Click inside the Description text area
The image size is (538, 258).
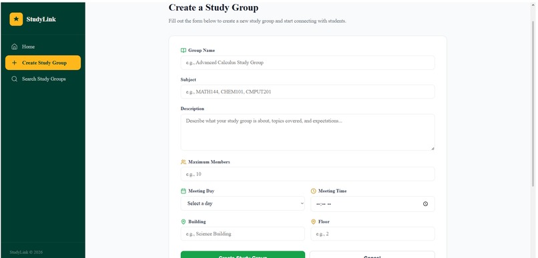308,132
